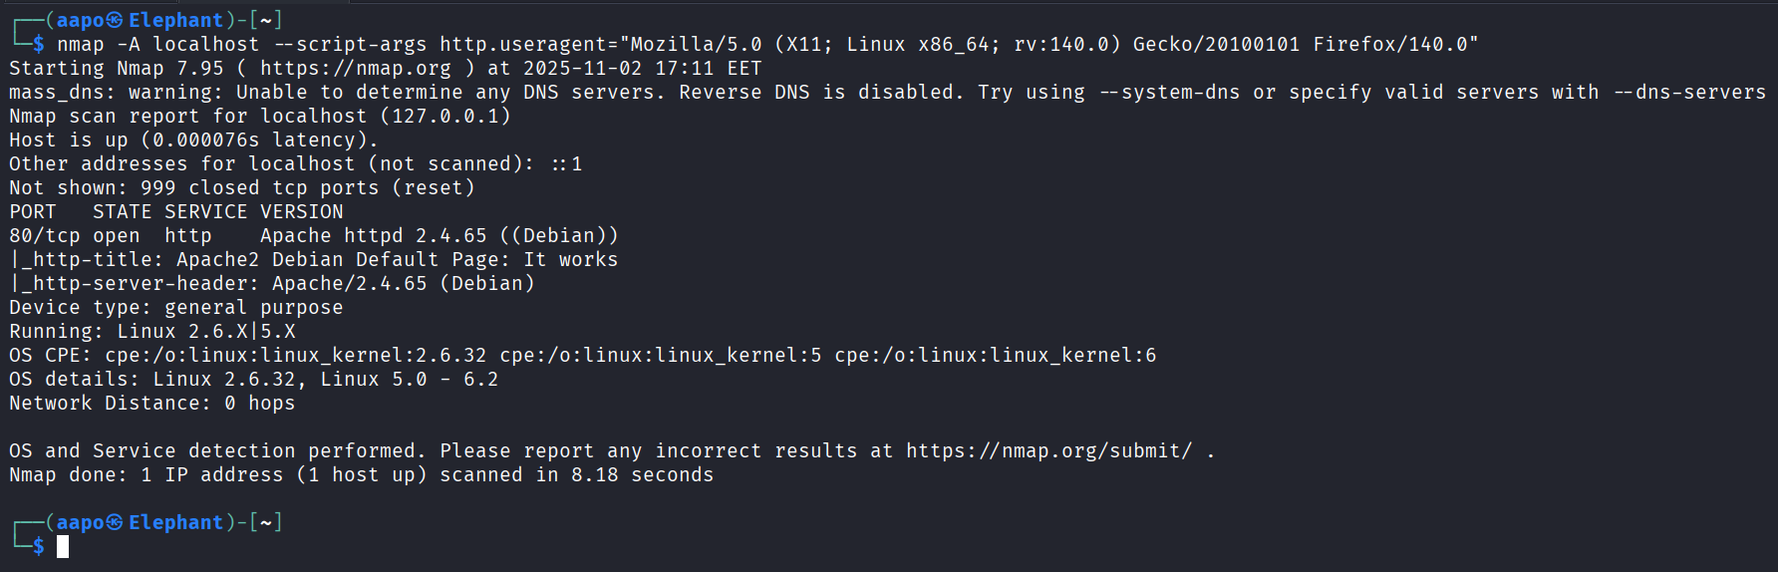Place cursor at the empty bottom command prompt
The image size is (1778, 572).
[x=63, y=546]
